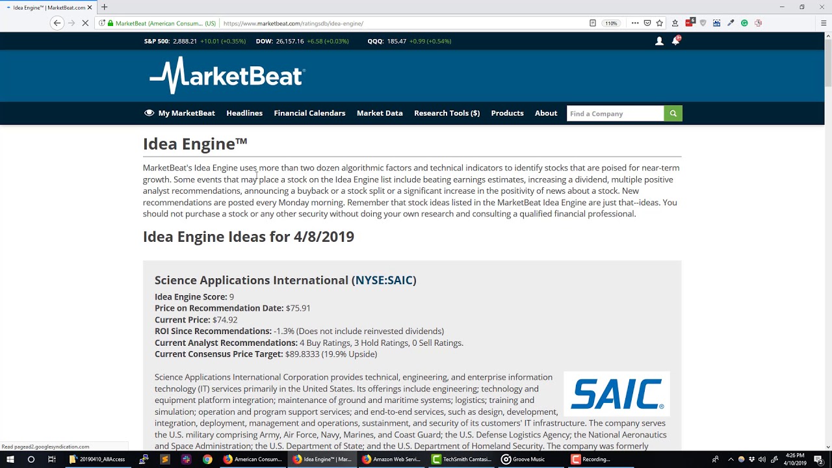This screenshot has height=468, width=832.
Task: Open Slack from taskbar
Action: tap(186, 459)
